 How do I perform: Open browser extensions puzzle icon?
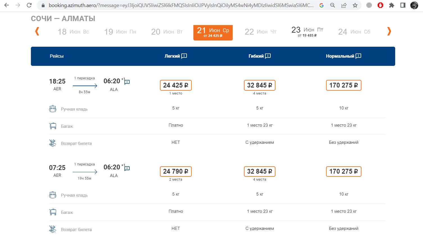point(392,5)
